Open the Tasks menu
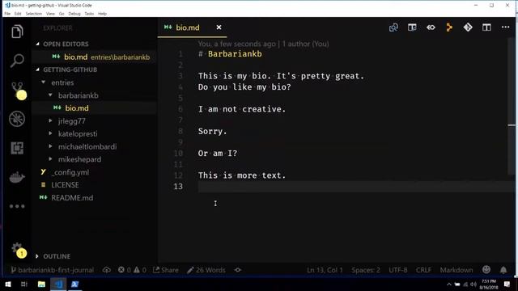This screenshot has height=291, width=518. tap(89, 14)
